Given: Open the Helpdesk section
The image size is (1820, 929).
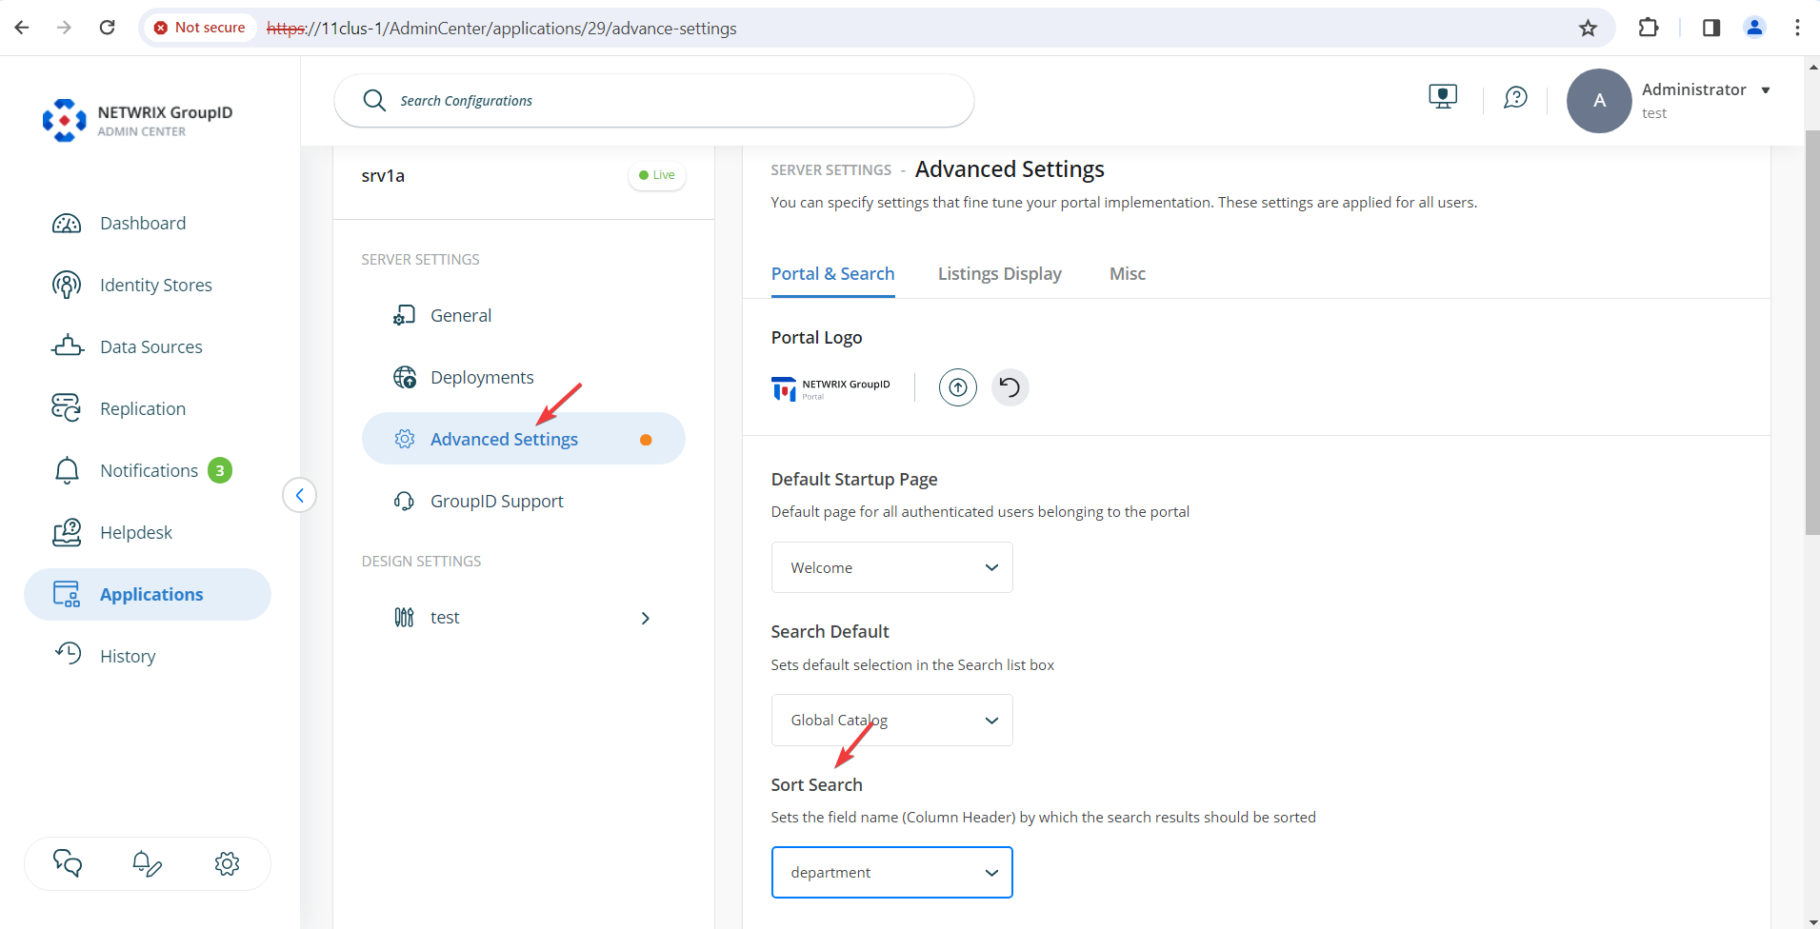Looking at the screenshot, I should [x=135, y=532].
